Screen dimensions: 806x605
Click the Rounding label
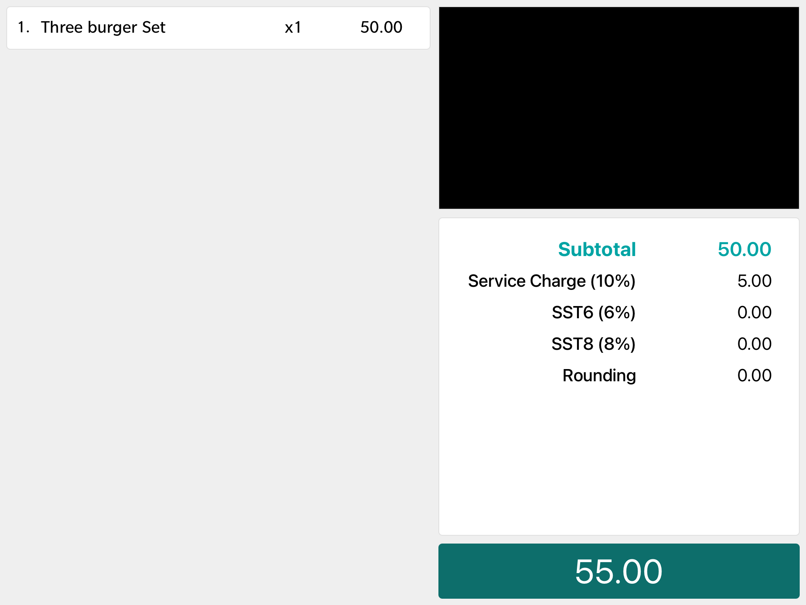[x=599, y=376]
